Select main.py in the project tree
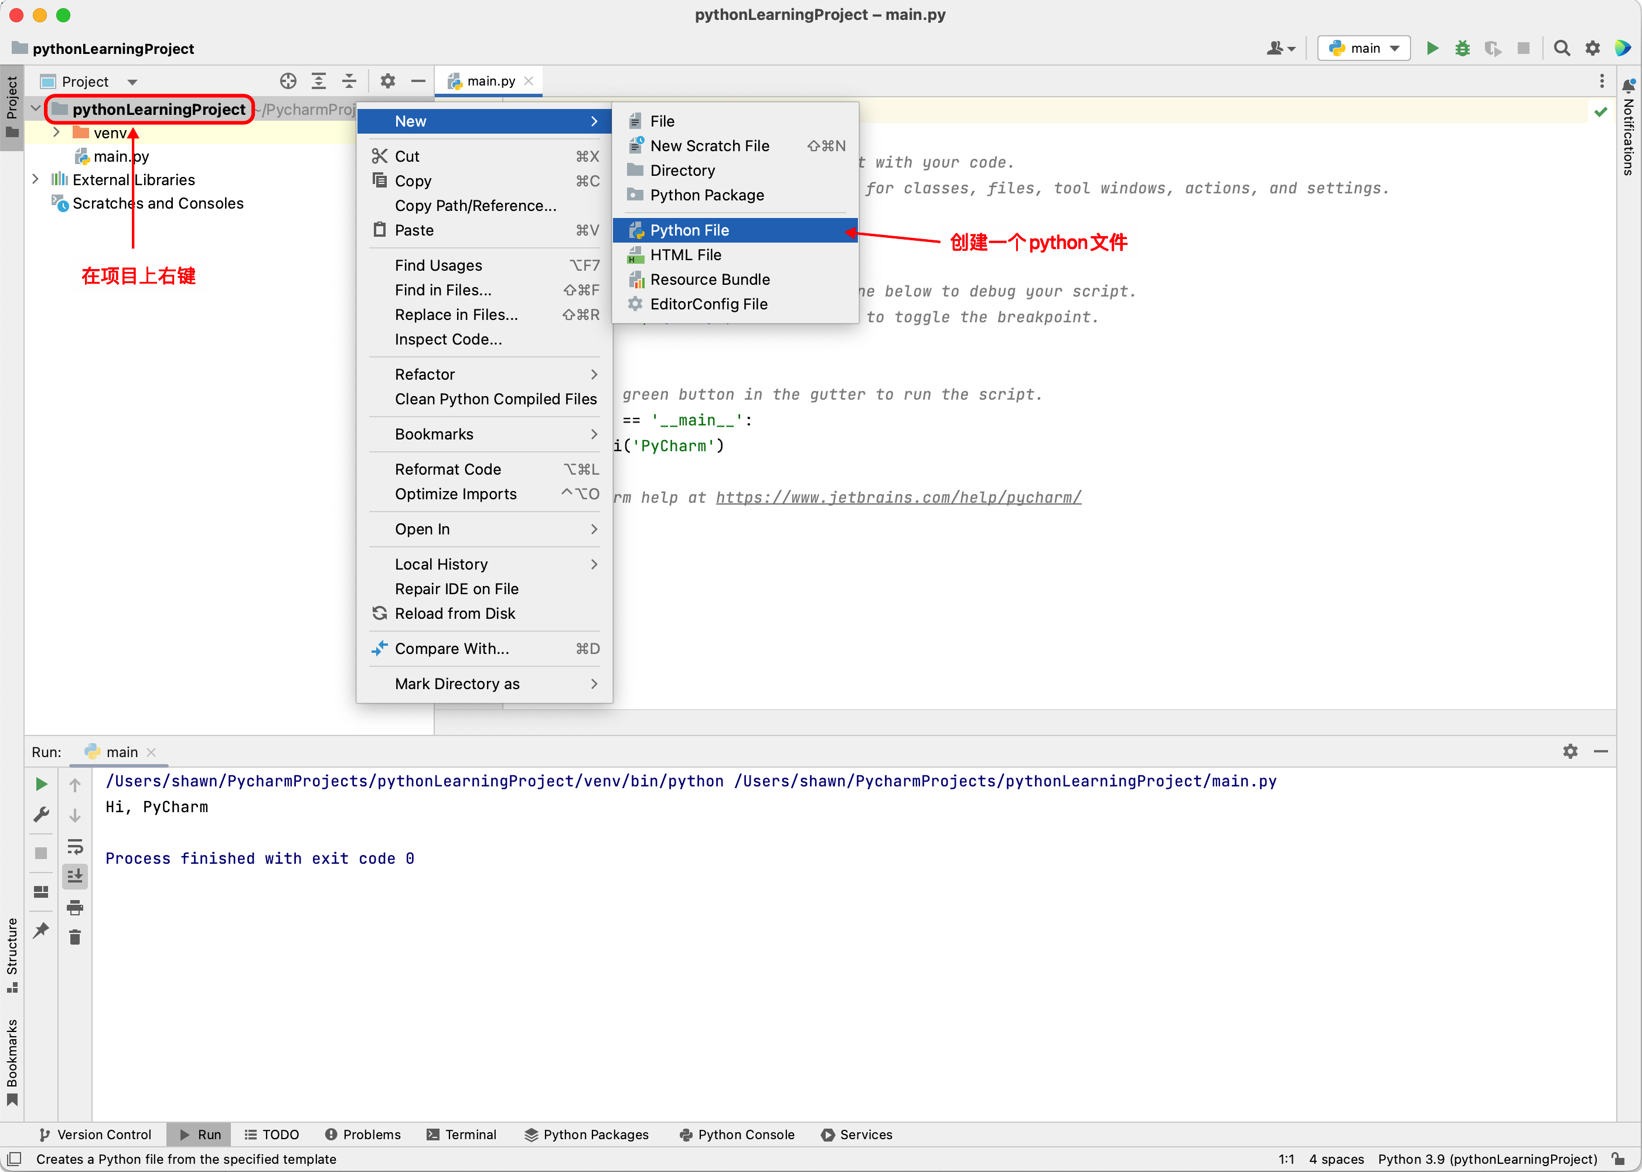This screenshot has width=1642, height=1172. [x=121, y=156]
